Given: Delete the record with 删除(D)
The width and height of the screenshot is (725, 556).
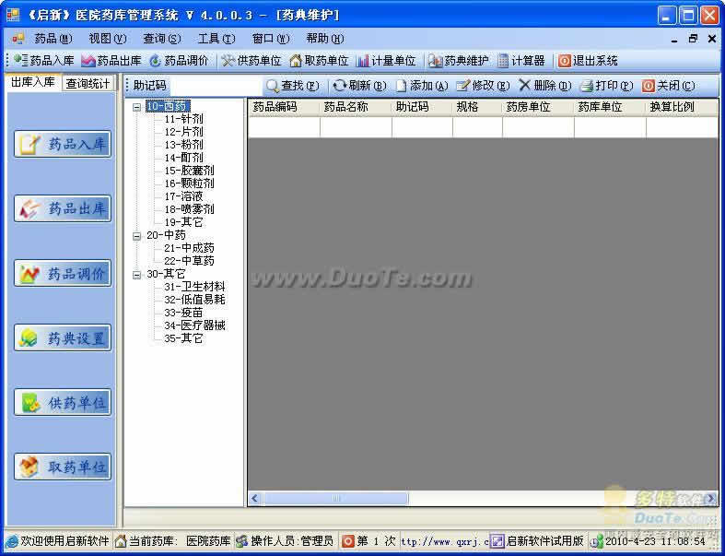Looking at the screenshot, I should pos(545,86).
